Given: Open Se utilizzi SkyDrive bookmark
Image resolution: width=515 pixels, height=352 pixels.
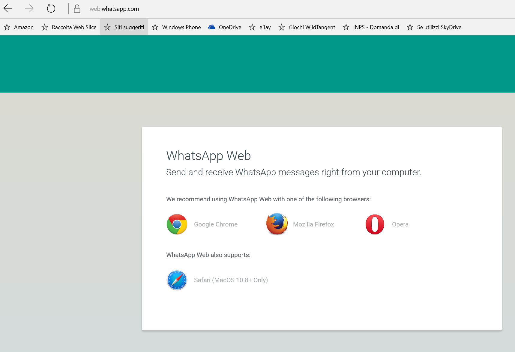Looking at the screenshot, I should click(434, 27).
